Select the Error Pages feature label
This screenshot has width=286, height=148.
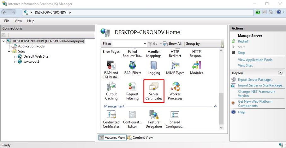click(111, 52)
